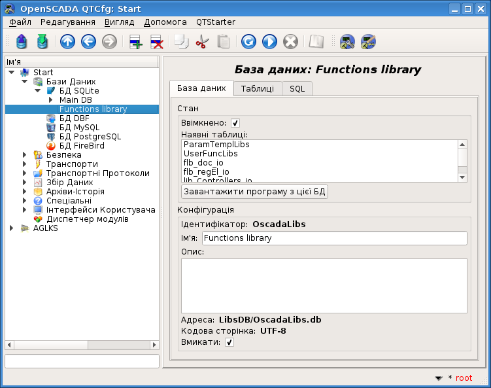Expand the Main DB node
The height and width of the screenshot is (388, 491).
tap(51, 100)
